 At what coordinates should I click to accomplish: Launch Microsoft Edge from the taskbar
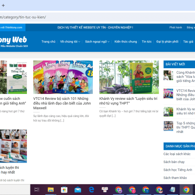click(x=91, y=190)
